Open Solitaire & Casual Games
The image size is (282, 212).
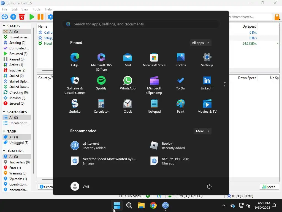(x=75, y=85)
